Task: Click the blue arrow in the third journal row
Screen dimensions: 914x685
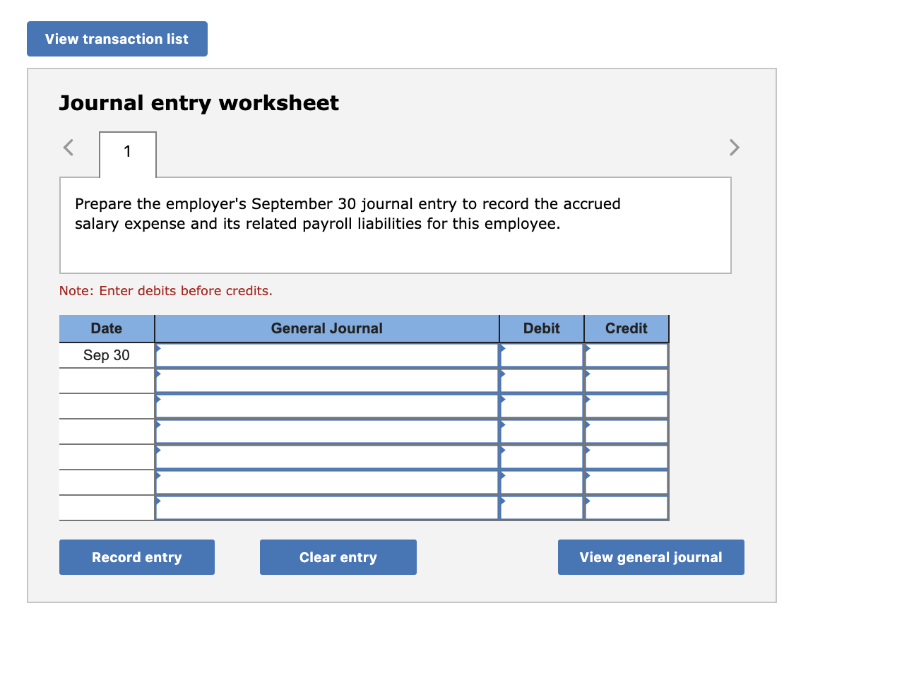Action: [160, 398]
